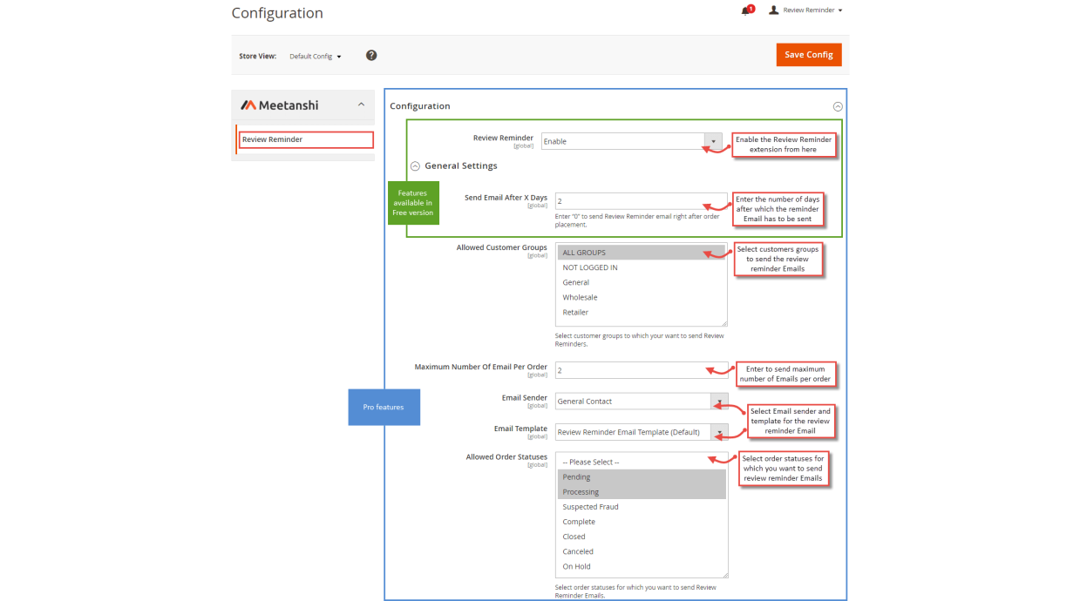Collapse the Configuration section circle icon
Viewport: 1080px width, 601px height.
click(x=838, y=106)
